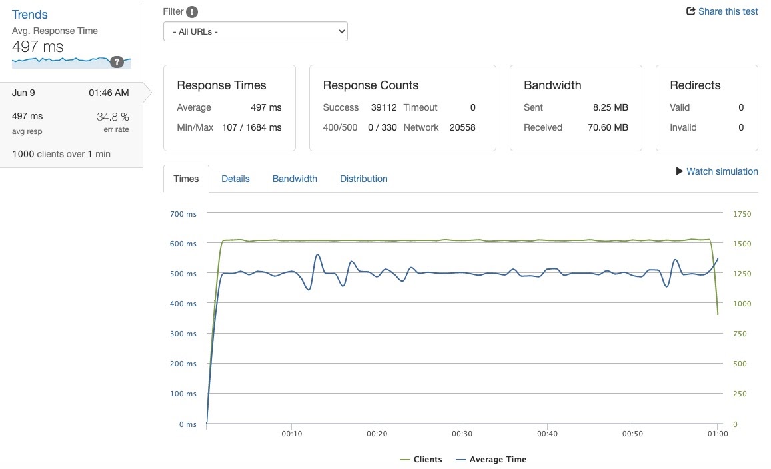Click the play triangle beside Watch simulation
771x469 pixels.
[x=680, y=171]
